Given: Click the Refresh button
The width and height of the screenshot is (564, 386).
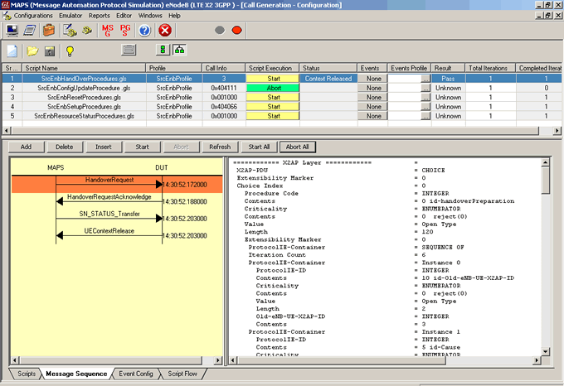Looking at the screenshot, I should coord(220,147).
